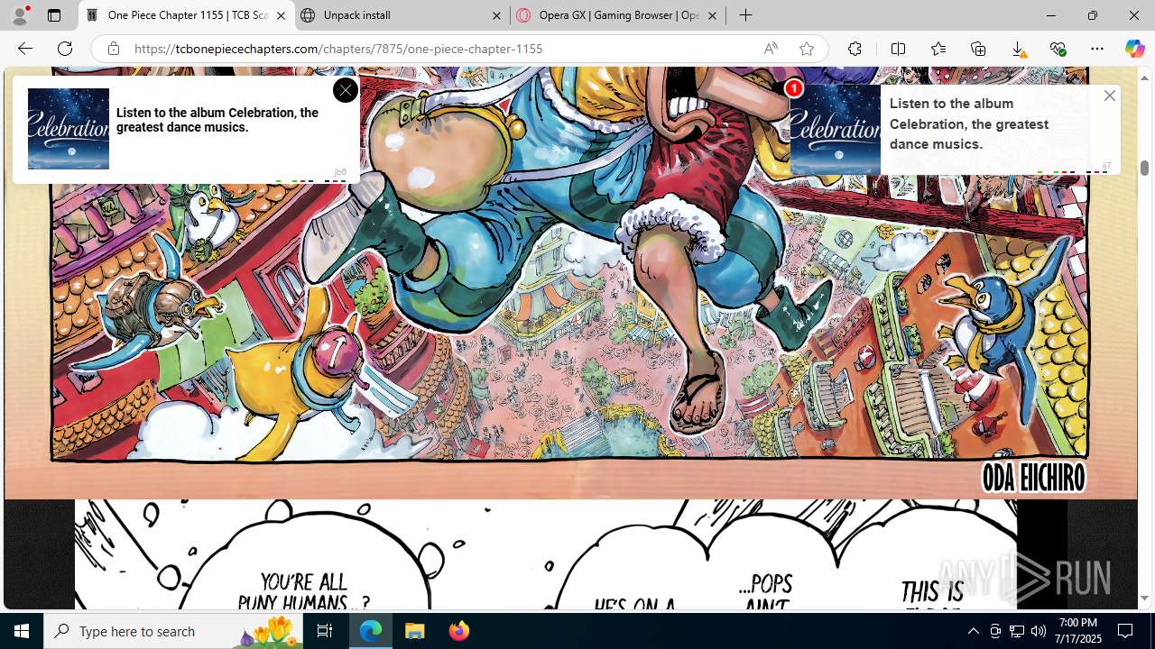Go back to the previous page
The image size is (1155, 649).
pos(25,49)
